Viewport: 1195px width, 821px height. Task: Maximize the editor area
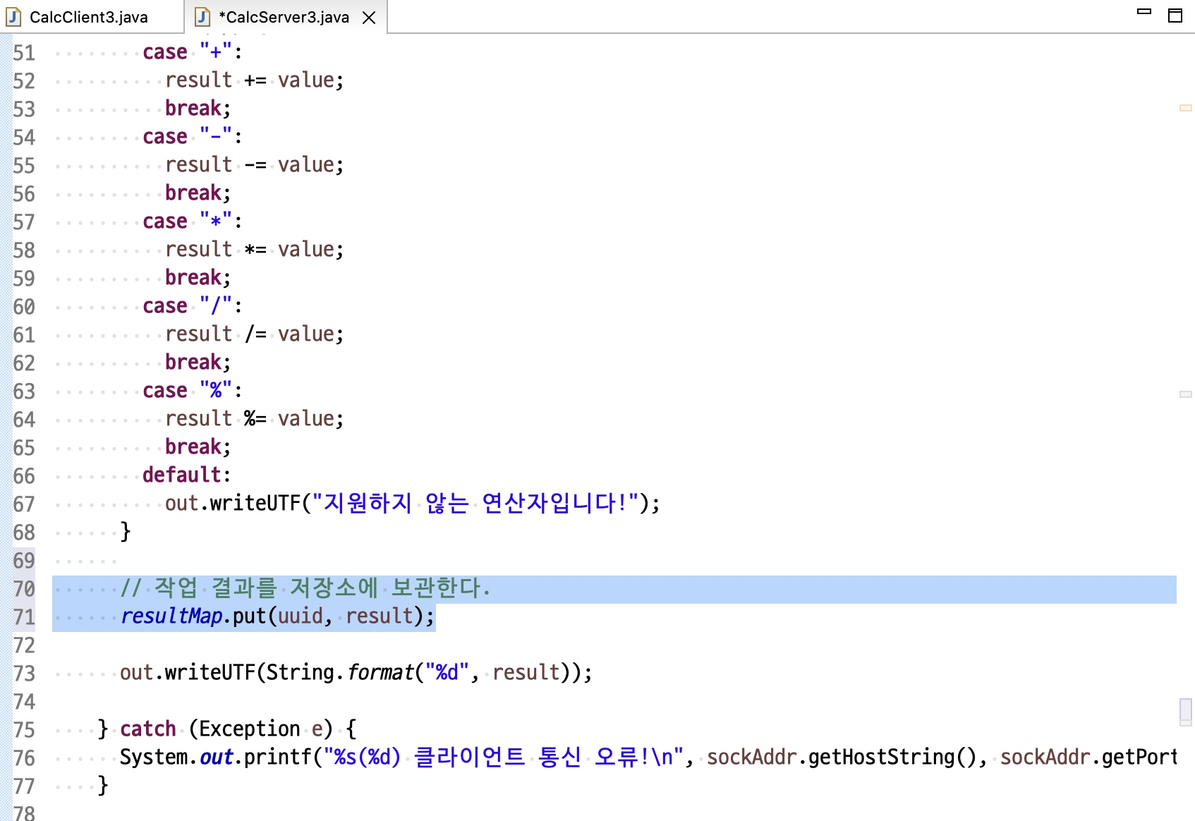[1175, 16]
